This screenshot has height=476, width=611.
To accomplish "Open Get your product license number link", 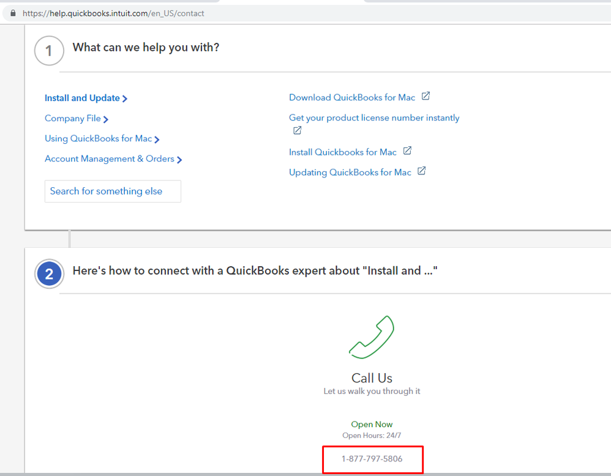I will 374,118.
